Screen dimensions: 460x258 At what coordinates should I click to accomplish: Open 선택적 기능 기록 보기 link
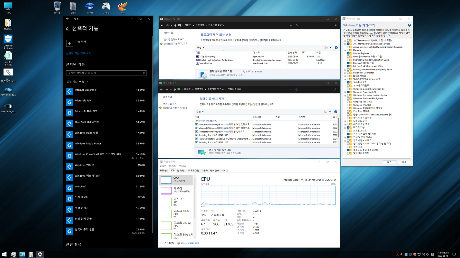point(79,53)
